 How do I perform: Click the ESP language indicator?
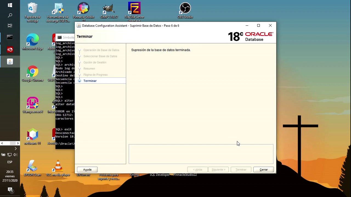click(10, 162)
